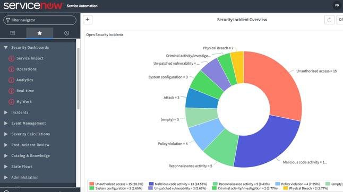Open the PD user avatar menu
The width and height of the screenshot is (343, 192).
click(x=337, y=5)
